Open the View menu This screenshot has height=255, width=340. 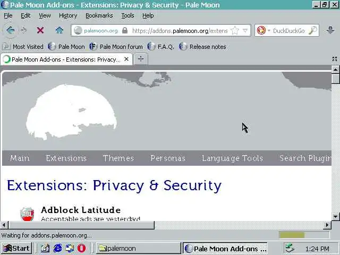pyautogui.click(x=45, y=15)
